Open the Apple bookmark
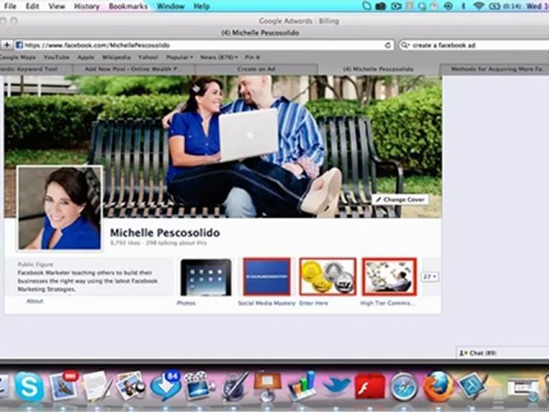Screen dimensions: 549x412 [86, 57]
